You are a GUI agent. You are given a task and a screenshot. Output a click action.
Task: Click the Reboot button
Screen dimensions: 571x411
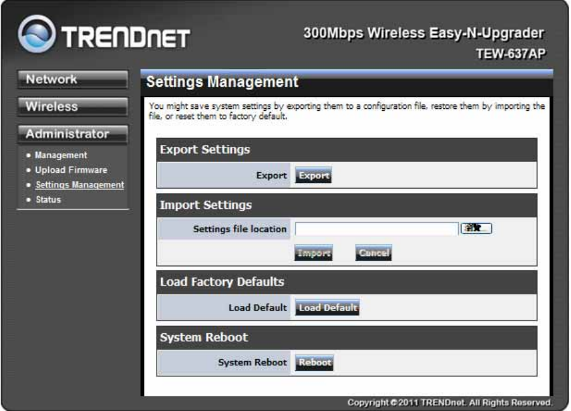point(314,363)
